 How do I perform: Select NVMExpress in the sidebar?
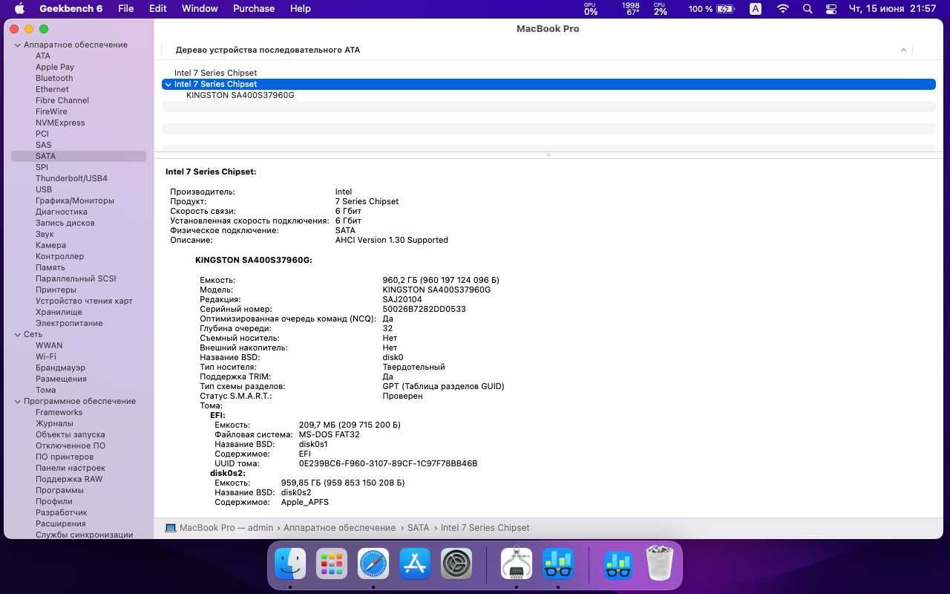click(60, 123)
